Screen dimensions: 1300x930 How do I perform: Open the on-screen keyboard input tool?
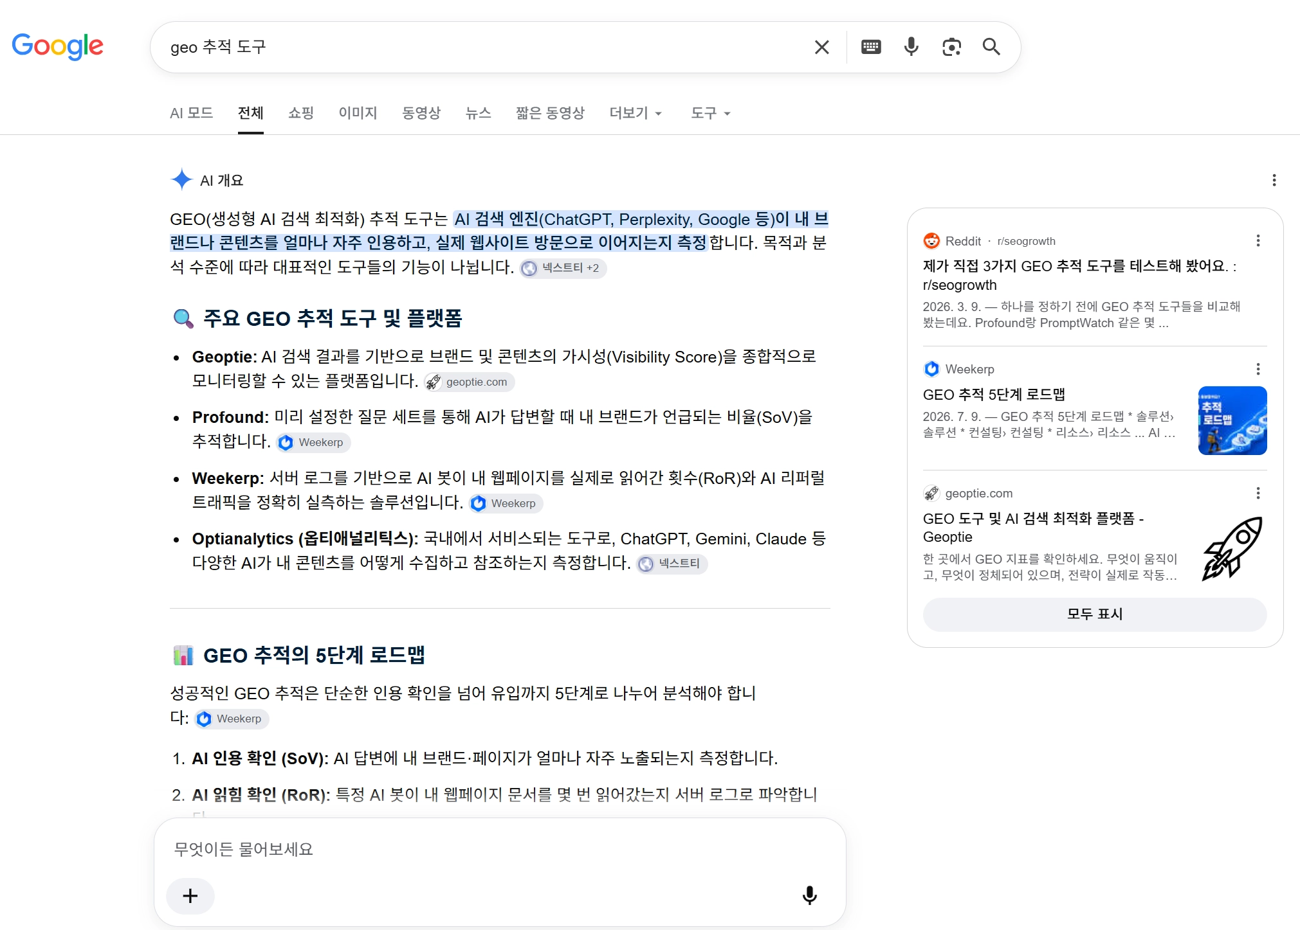[x=871, y=47]
